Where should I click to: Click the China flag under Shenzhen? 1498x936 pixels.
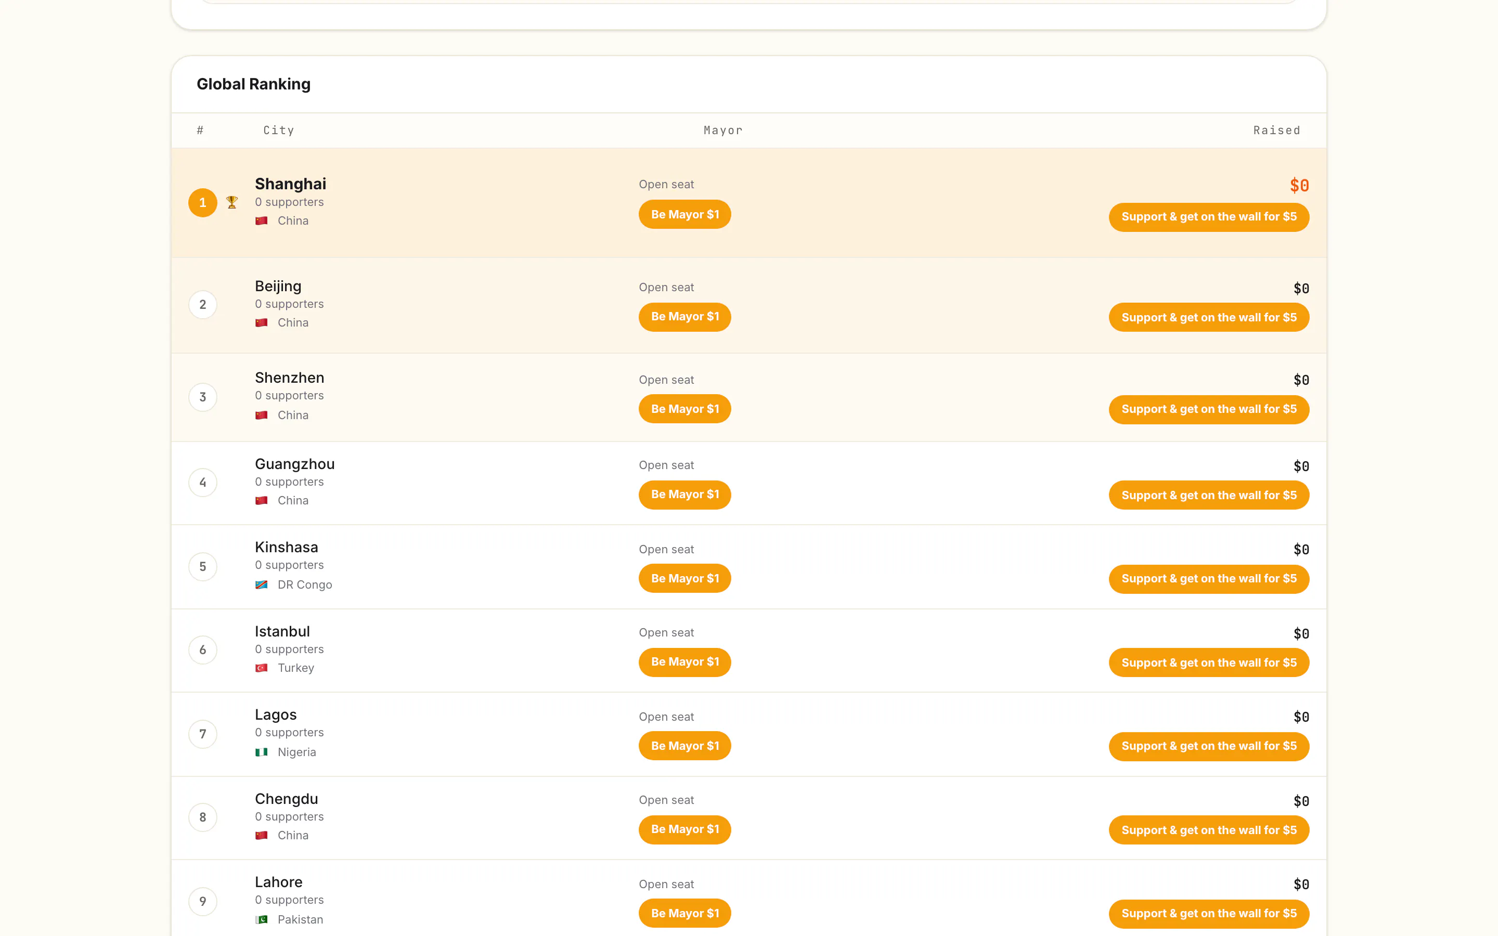click(x=261, y=415)
